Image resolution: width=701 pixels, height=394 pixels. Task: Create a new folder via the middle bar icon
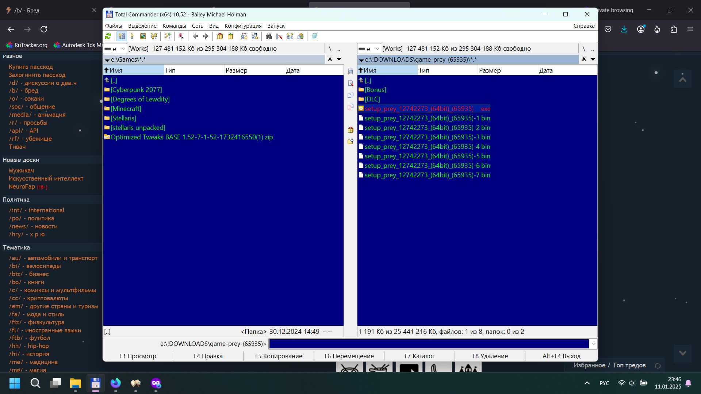coord(350,142)
